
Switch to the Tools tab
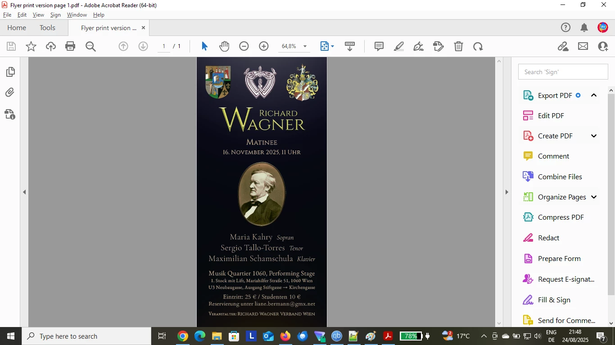(47, 28)
